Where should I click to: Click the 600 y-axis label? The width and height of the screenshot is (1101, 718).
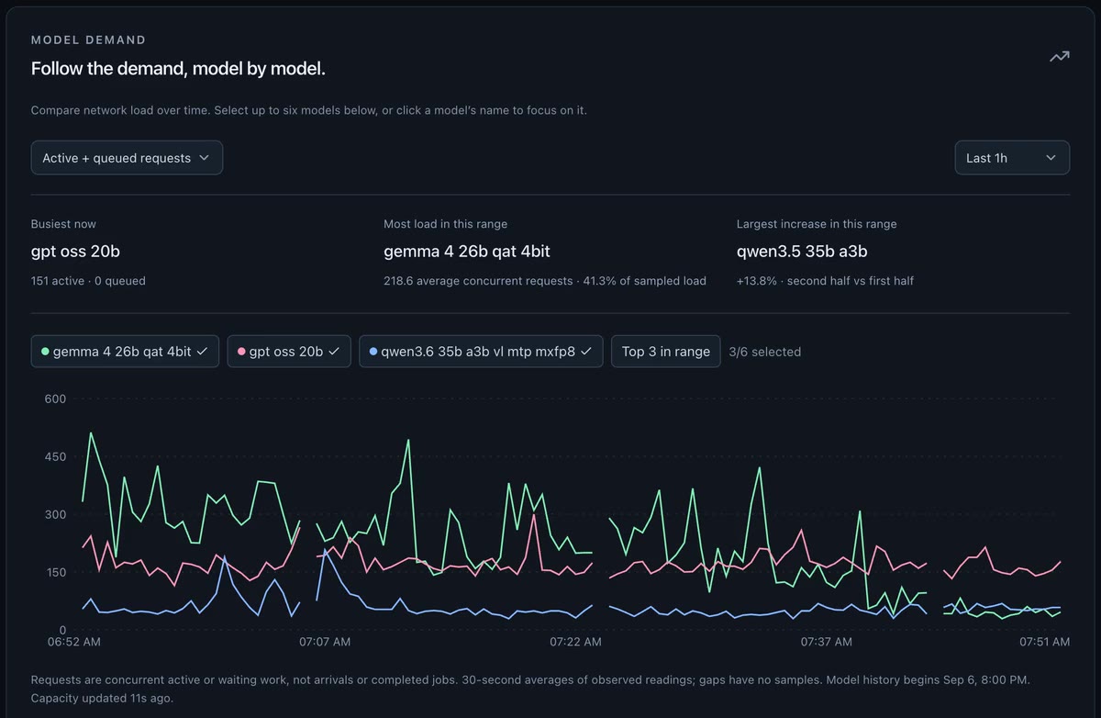pyautogui.click(x=55, y=398)
